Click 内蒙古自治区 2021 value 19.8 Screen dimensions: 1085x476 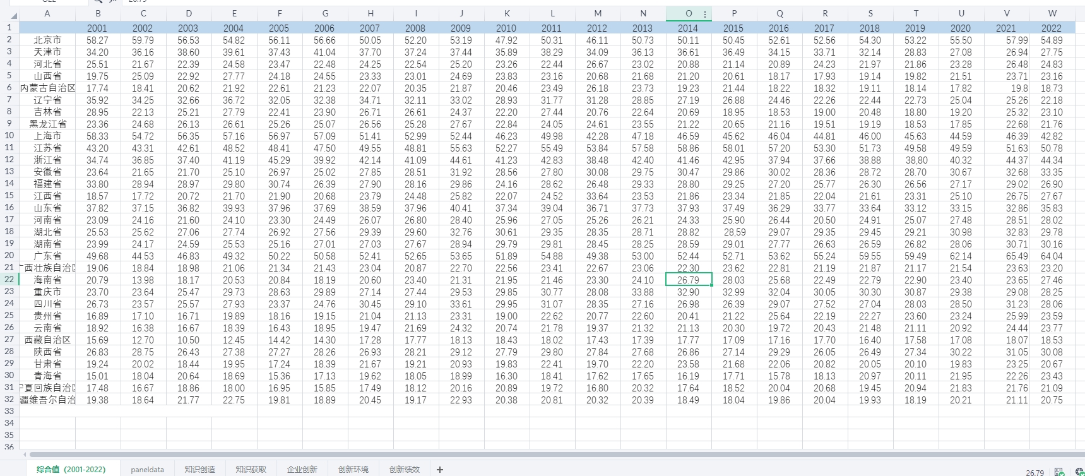(1007, 88)
